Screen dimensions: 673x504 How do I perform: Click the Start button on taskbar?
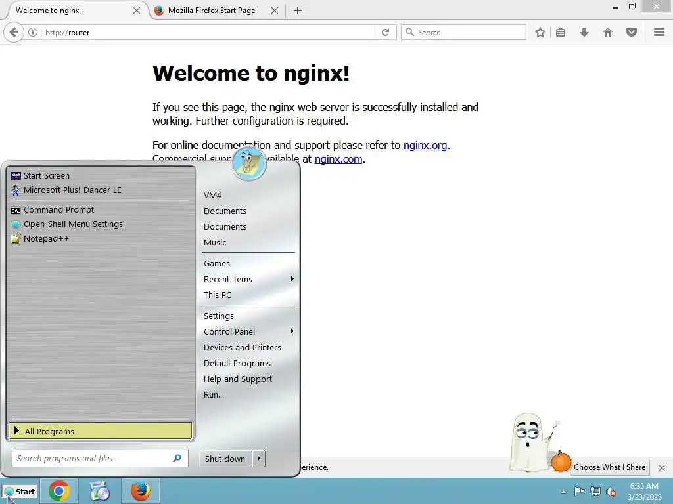[x=20, y=492]
